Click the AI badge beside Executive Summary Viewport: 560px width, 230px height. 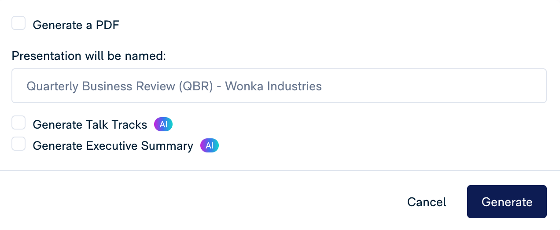pos(210,146)
